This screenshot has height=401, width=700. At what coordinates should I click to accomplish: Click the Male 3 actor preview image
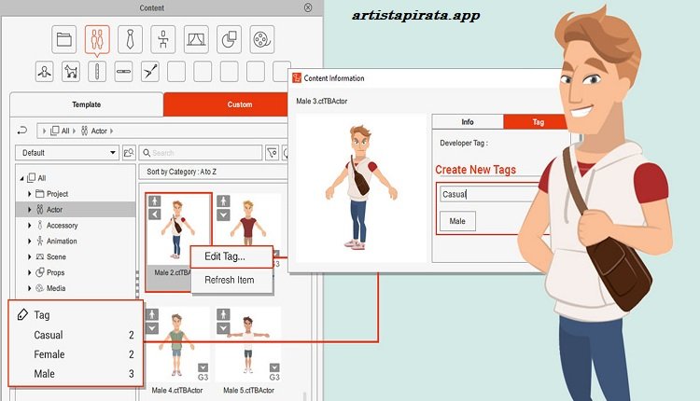point(361,187)
